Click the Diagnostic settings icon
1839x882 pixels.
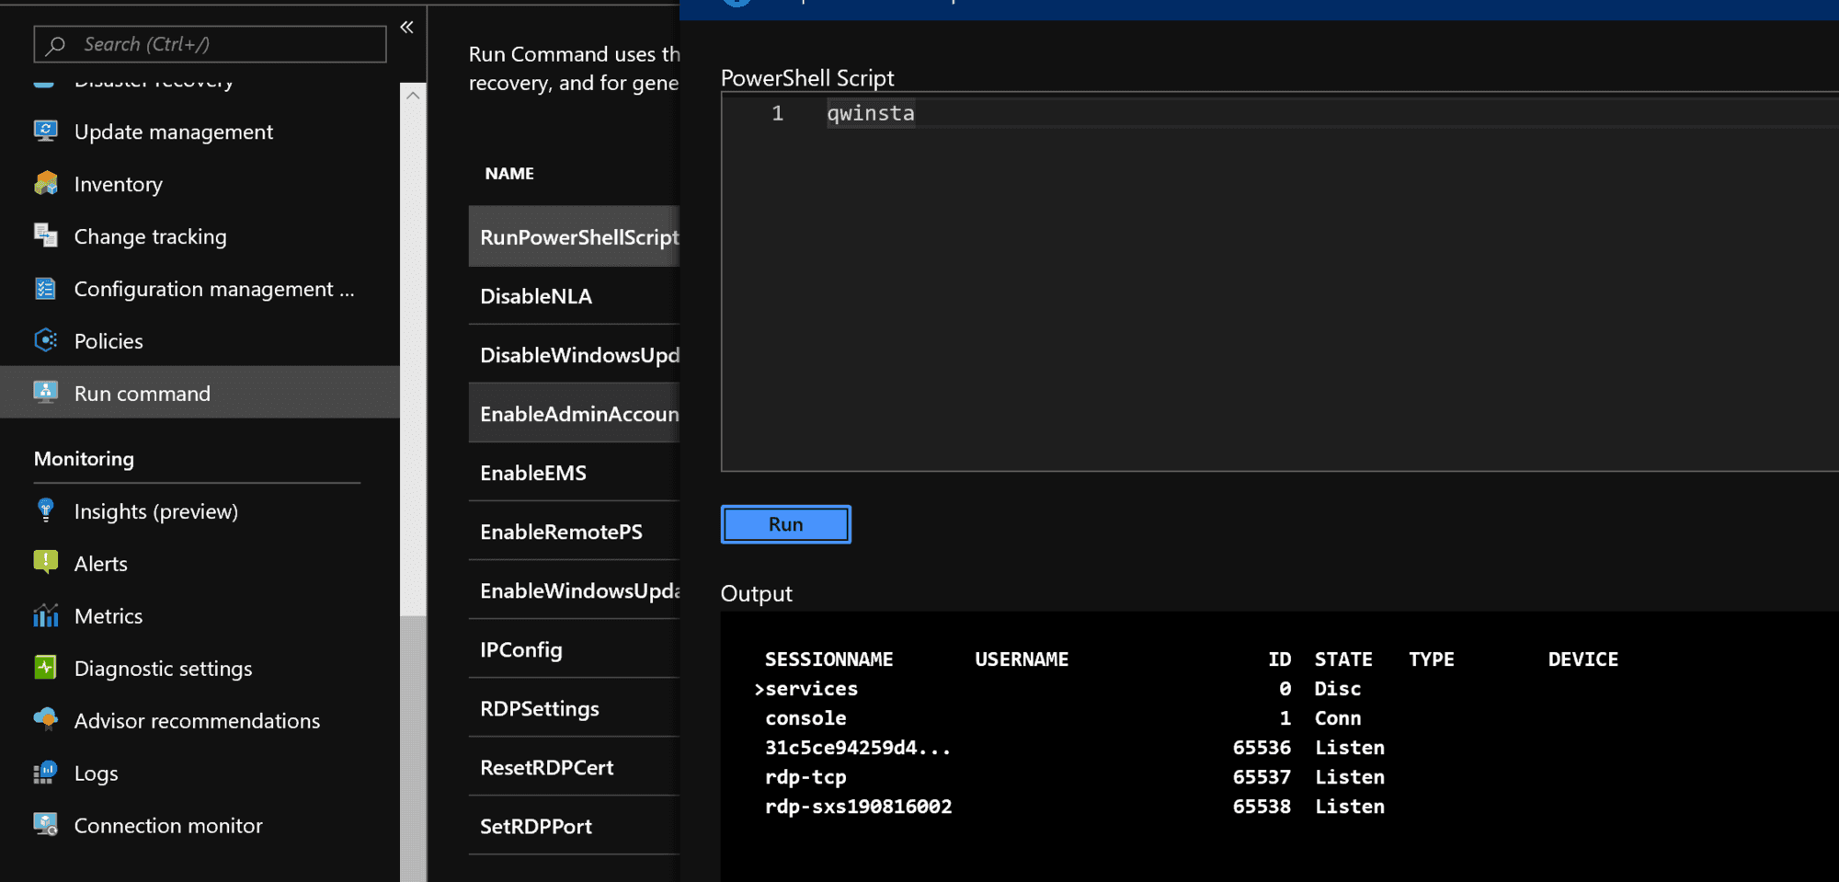[x=45, y=668]
